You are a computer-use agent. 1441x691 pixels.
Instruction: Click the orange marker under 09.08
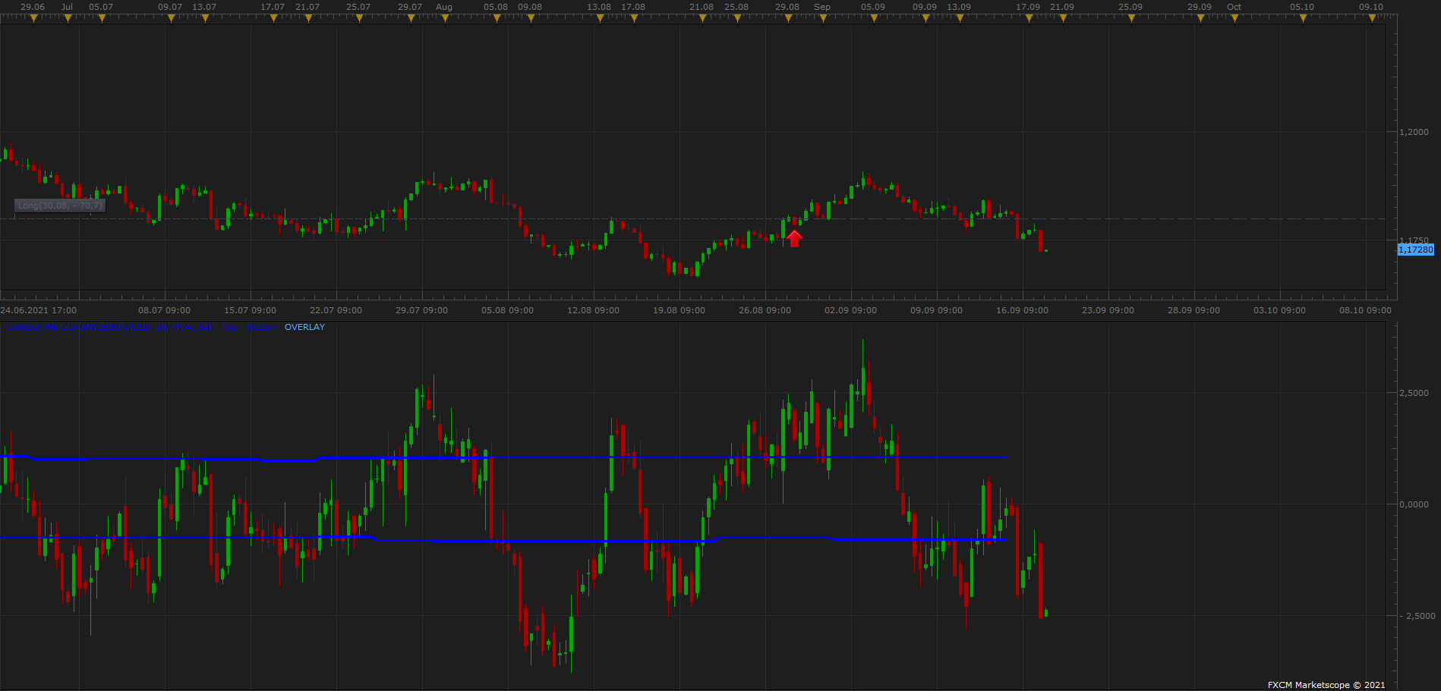coord(531,19)
